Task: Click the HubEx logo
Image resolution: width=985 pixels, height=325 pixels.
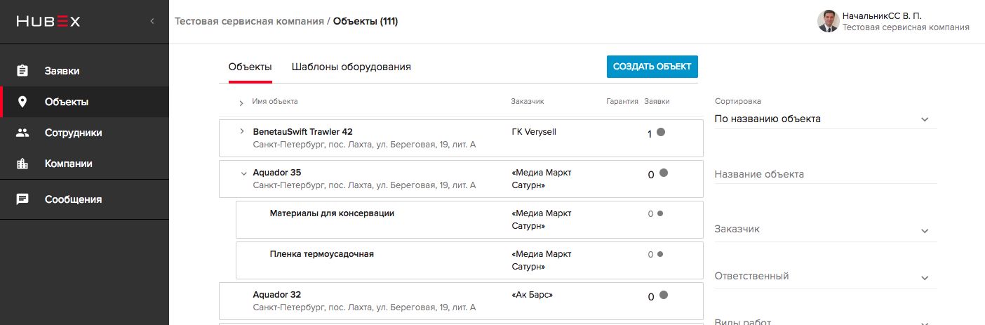Action: [x=48, y=22]
